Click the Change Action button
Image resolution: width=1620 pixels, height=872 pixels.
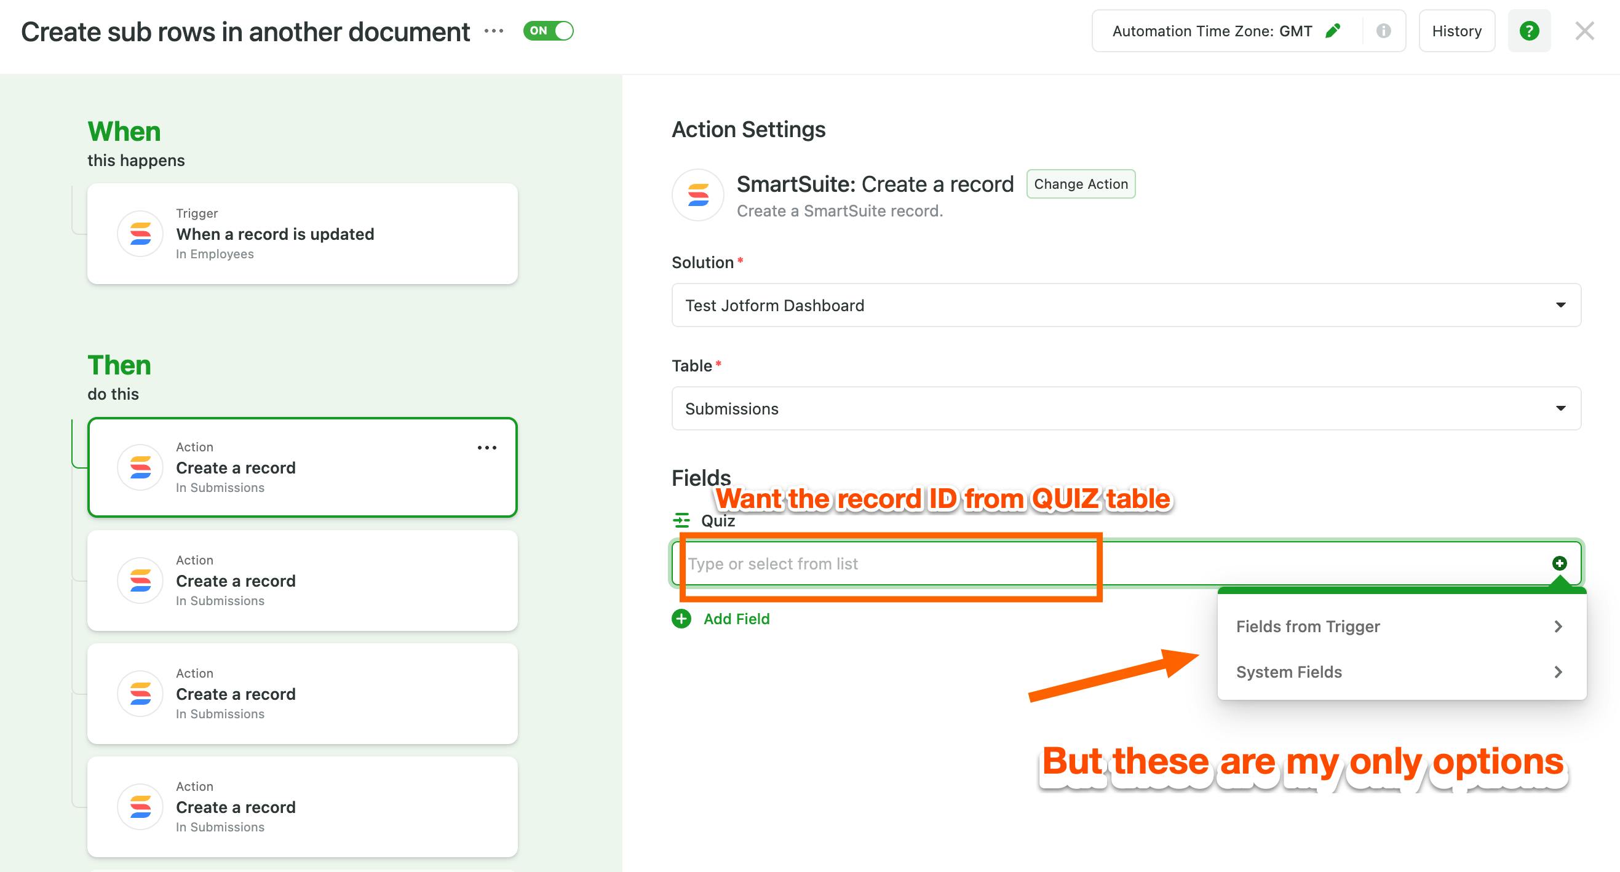click(1081, 184)
